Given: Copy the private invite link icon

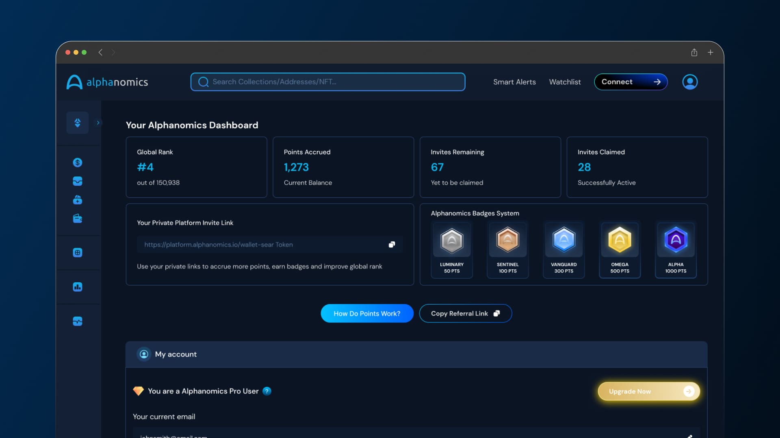Looking at the screenshot, I should click(x=392, y=245).
